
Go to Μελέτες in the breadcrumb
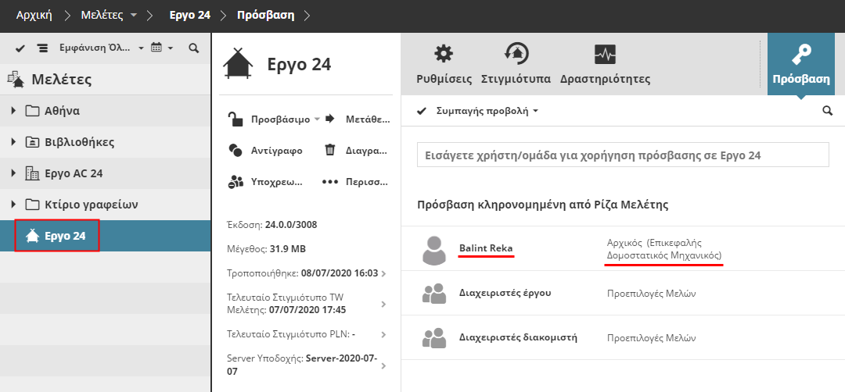click(102, 15)
